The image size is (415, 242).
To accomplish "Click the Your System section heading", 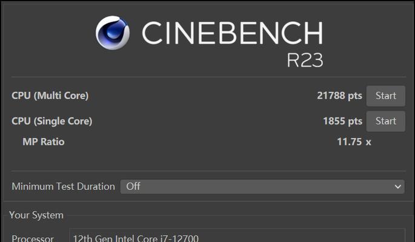I will (36, 215).
